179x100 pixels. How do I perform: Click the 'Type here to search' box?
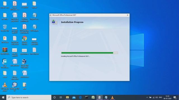(29, 97)
